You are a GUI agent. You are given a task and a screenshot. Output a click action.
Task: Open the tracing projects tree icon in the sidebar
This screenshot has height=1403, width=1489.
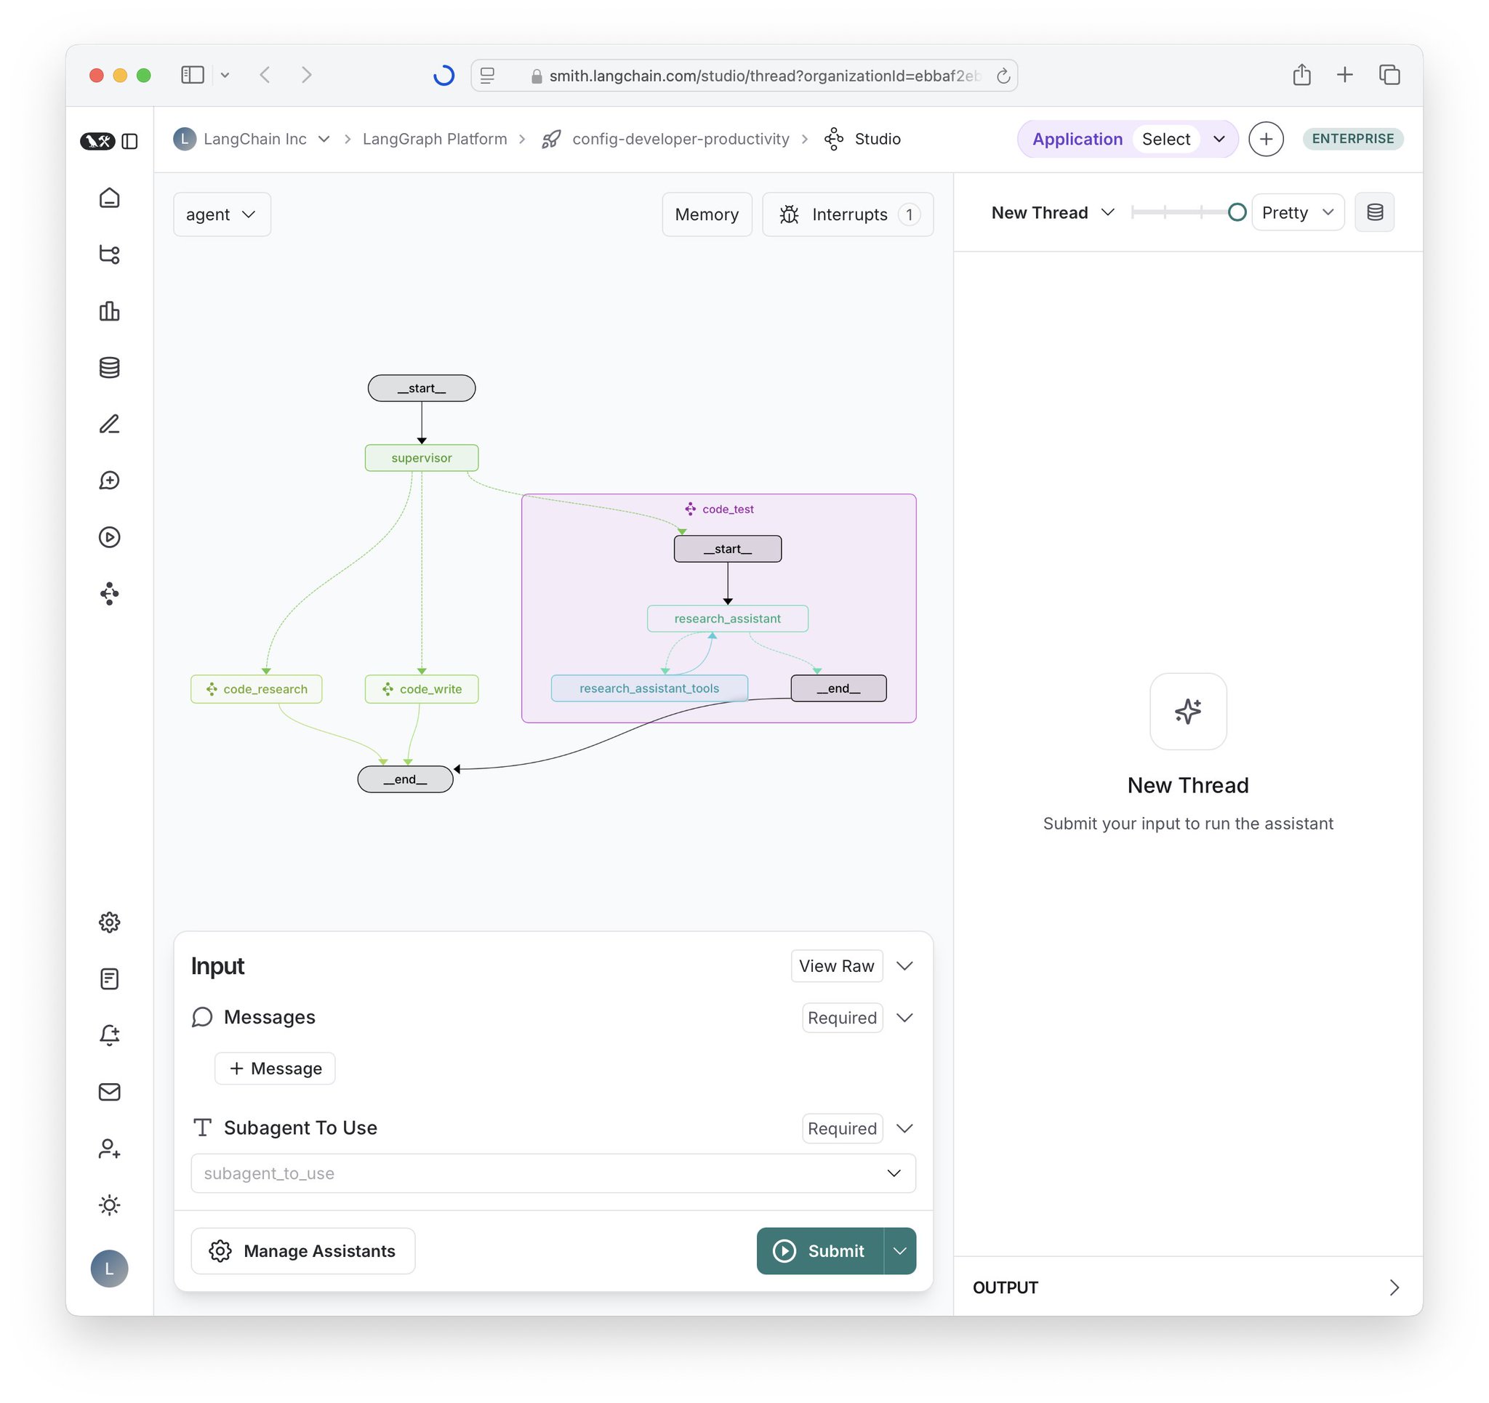click(x=109, y=254)
